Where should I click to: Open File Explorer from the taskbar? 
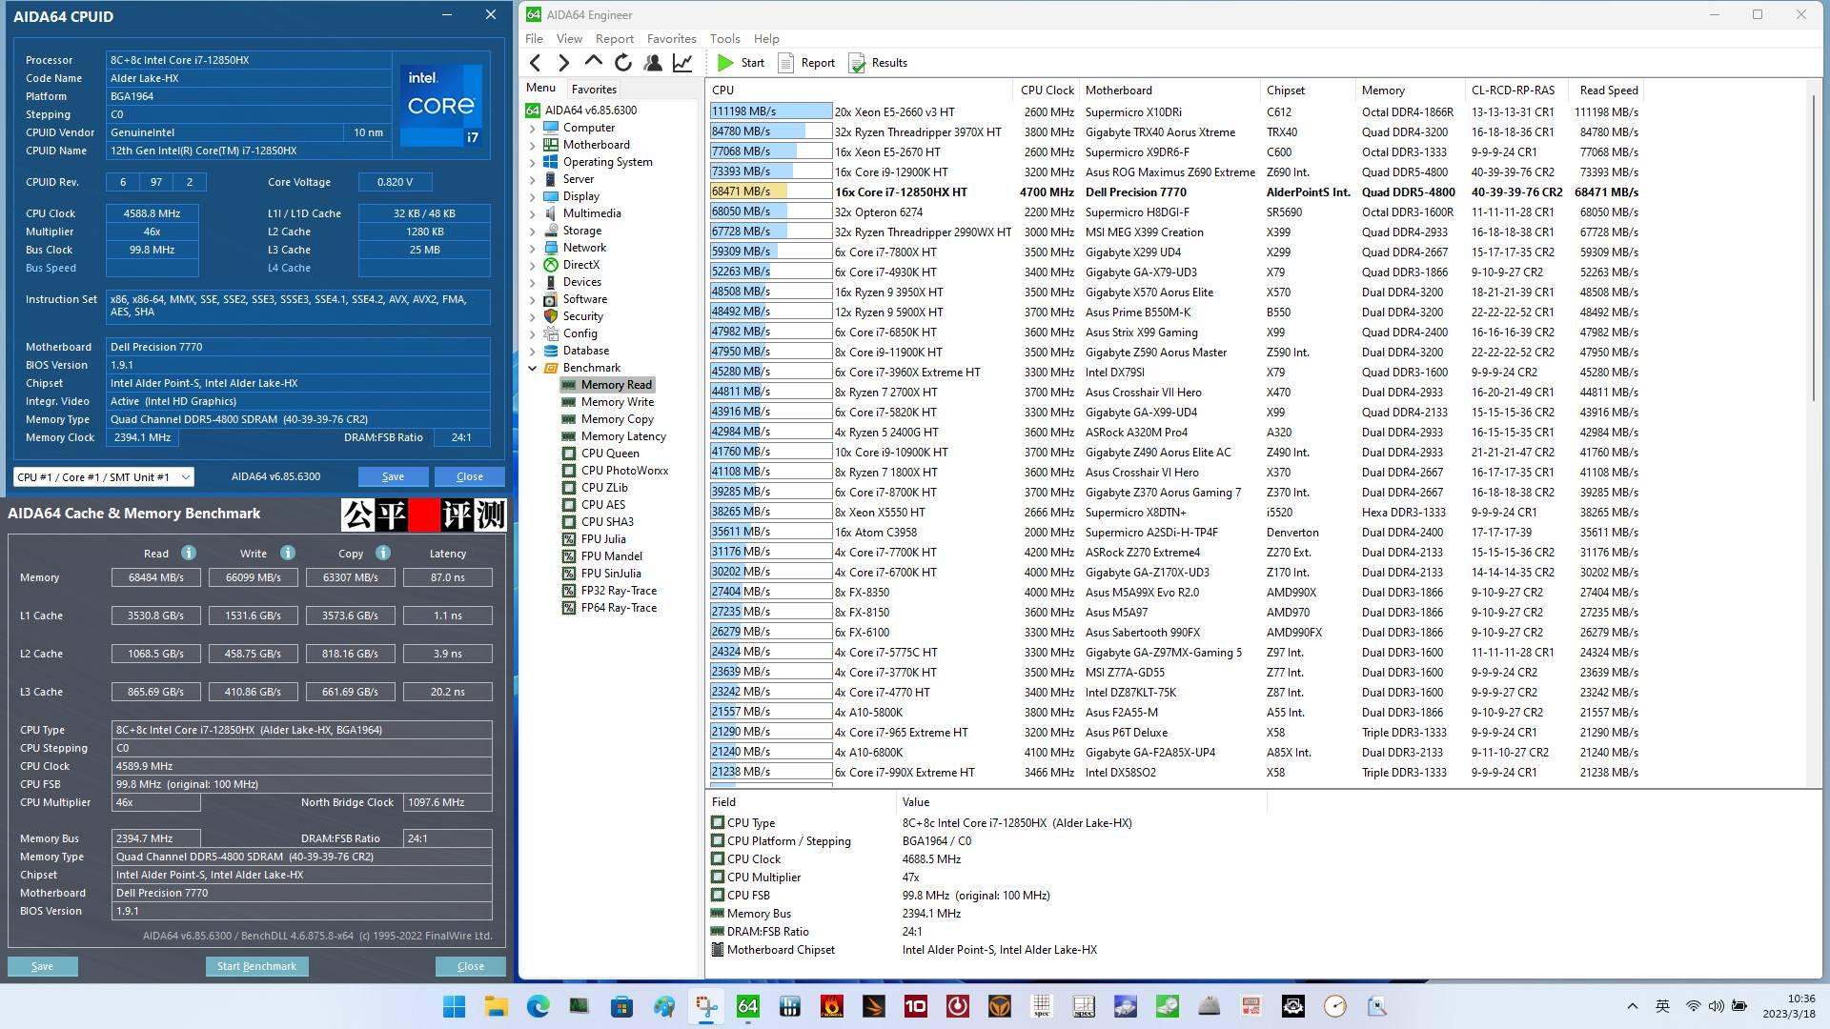click(x=496, y=1006)
